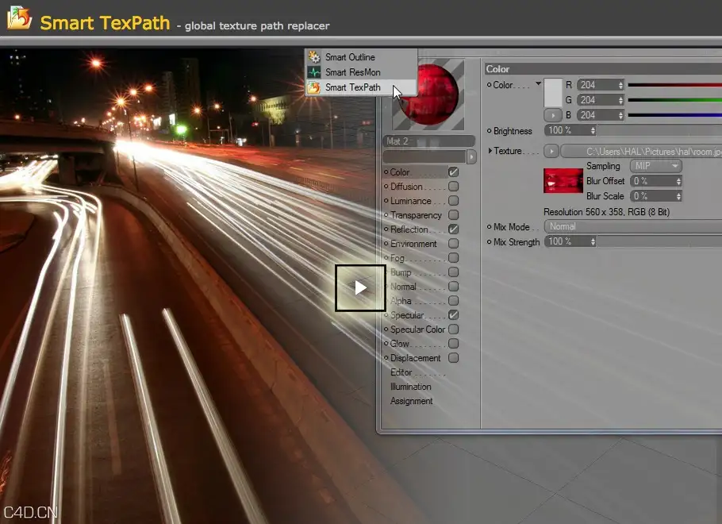Enable the Environment channel checkbox
Viewport: 722px width, 524px height.
(x=454, y=243)
